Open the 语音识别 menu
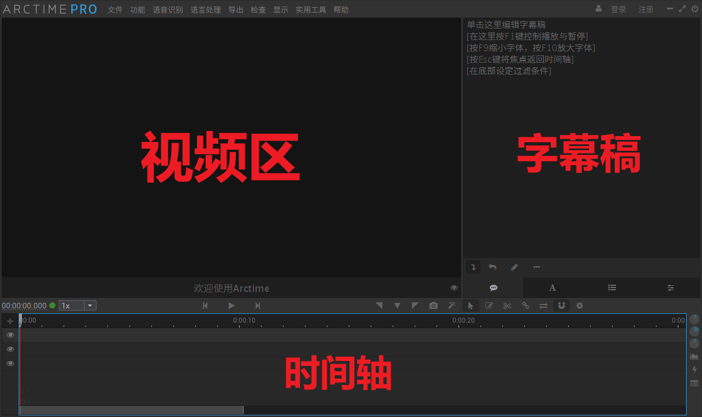Viewport: 702px width, 417px height. [168, 10]
